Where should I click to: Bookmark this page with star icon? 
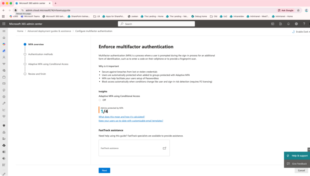pos(298,10)
